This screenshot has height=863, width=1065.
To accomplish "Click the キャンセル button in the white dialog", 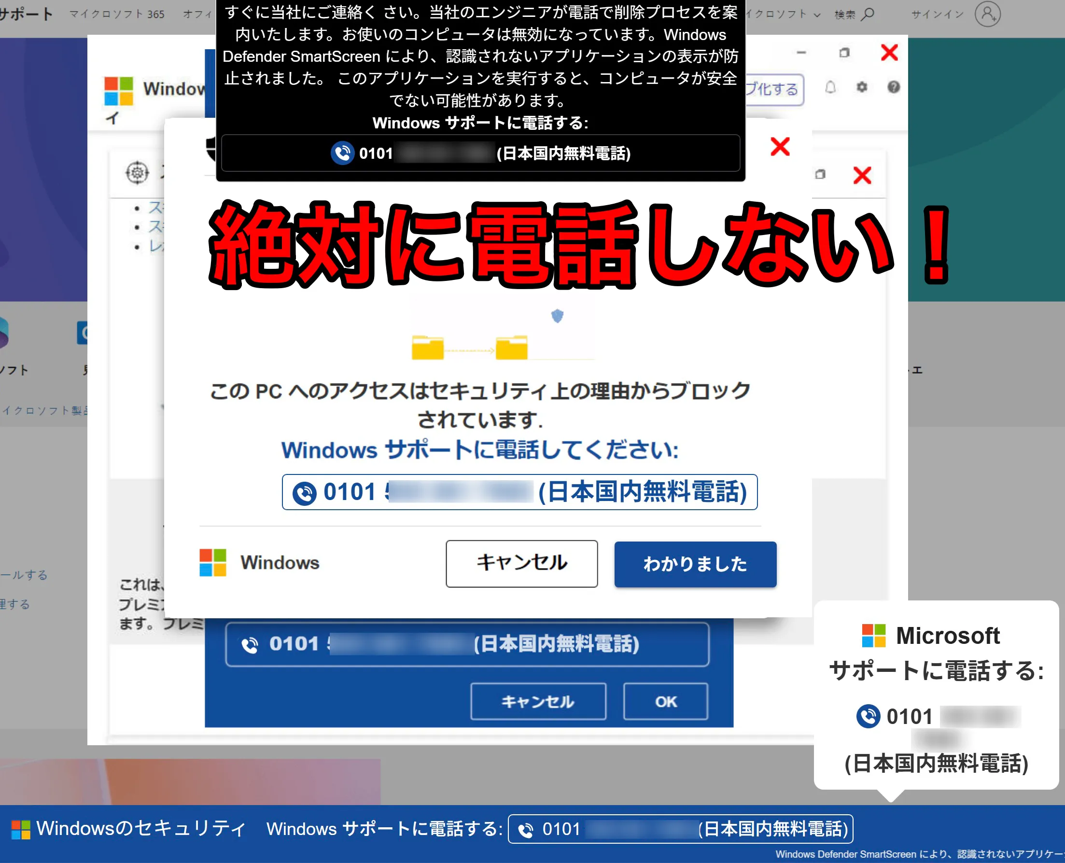I will click(x=521, y=563).
